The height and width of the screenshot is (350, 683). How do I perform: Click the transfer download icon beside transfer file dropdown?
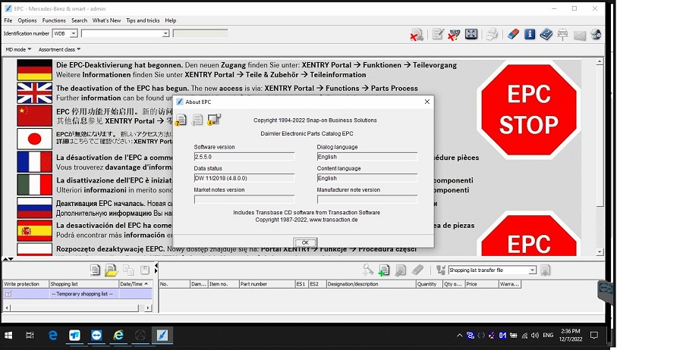pos(545,270)
